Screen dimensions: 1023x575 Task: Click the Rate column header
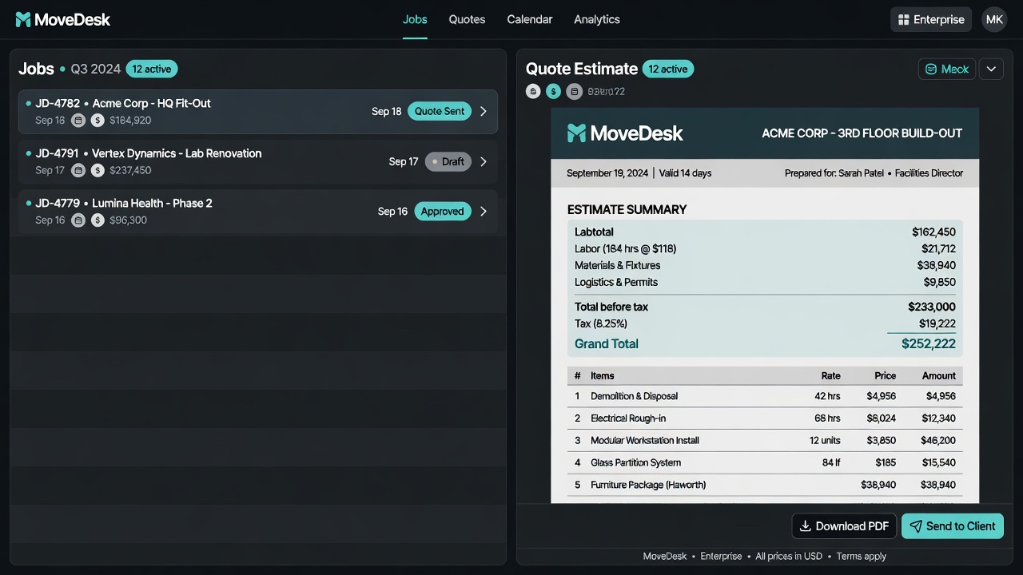point(830,375)
